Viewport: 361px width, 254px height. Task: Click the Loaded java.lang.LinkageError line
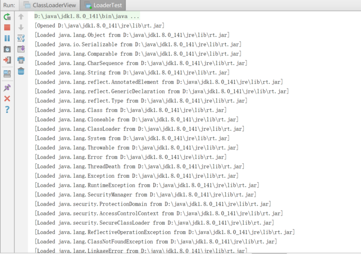coord(141,250)
